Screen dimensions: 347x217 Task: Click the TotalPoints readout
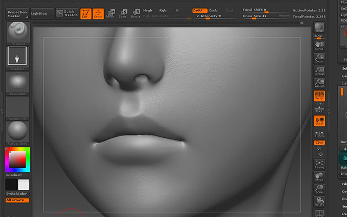click(x=309, y=17)
